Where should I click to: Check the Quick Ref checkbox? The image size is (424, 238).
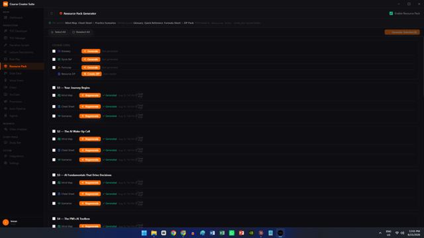pos(54,59)
